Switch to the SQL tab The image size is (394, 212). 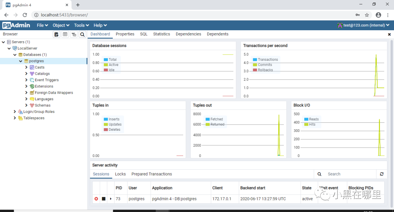pyautogui.click(x=144, y=34)
